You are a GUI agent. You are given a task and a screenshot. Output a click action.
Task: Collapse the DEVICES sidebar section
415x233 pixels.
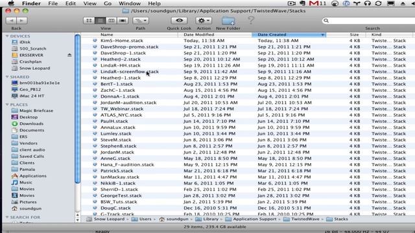tap(7, 36)
